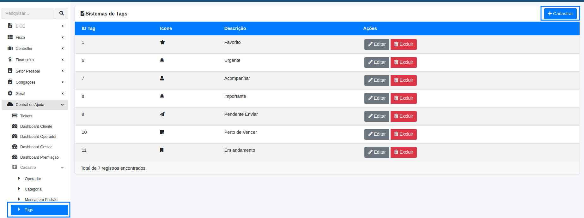
Task: Click the cloud icon beside Central de Ajuda
Action: (10, 104)
